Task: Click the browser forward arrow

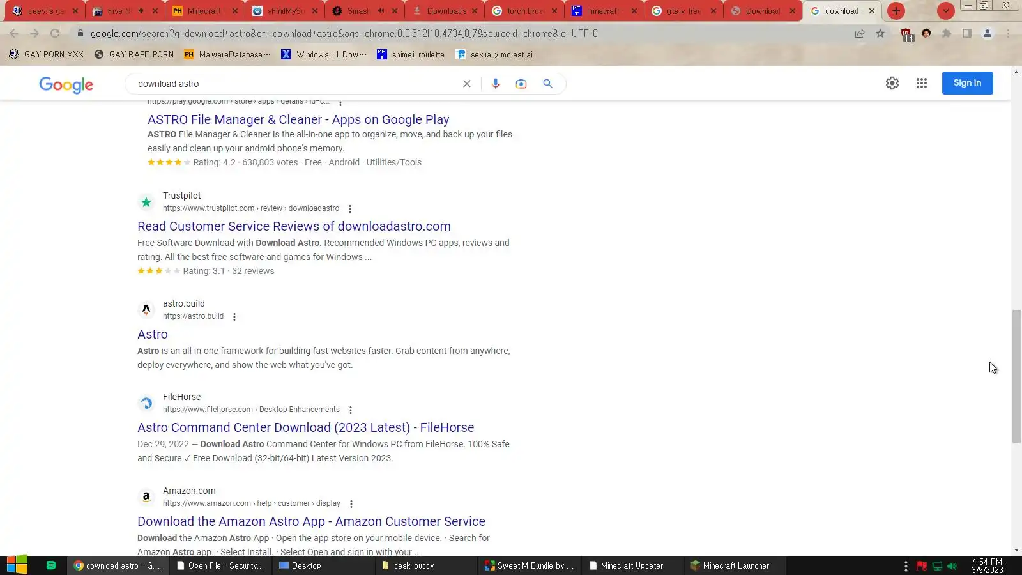Action: point(34,33)
